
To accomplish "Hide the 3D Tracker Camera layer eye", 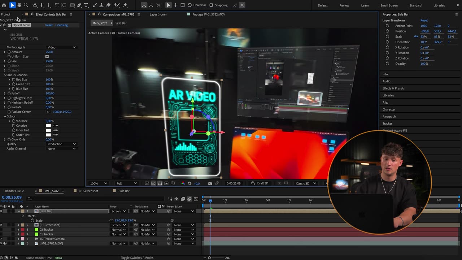I will 1,239.
